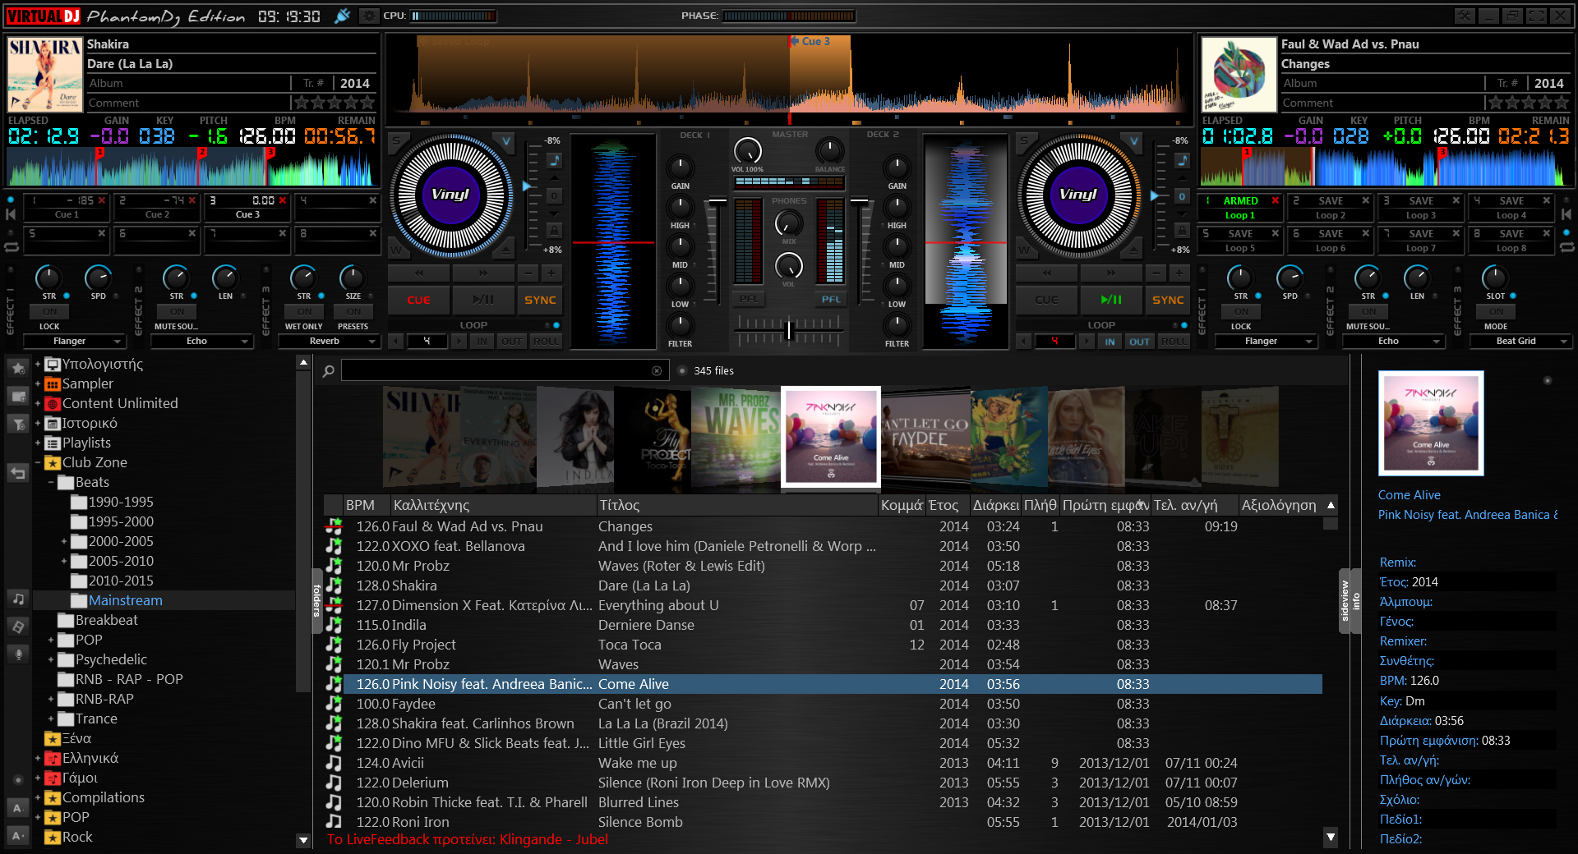Click the deck 1 volume fader handle

[717, 200]
